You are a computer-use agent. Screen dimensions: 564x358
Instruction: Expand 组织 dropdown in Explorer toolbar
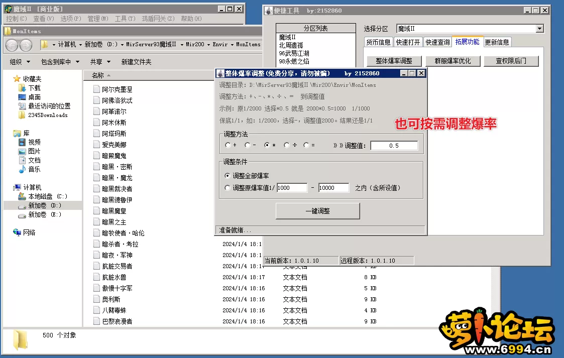[x=29, y=62]
